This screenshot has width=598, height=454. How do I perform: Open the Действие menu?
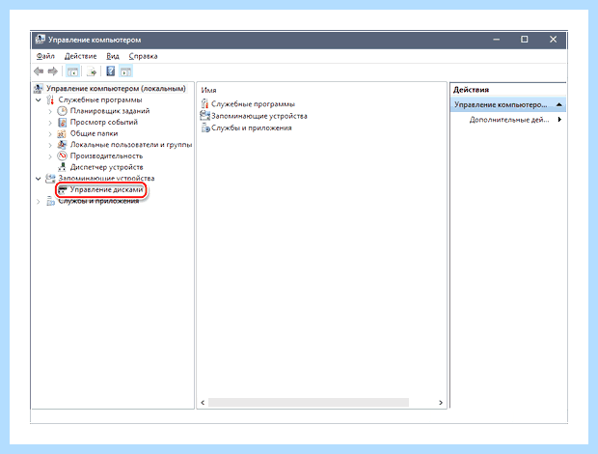point(80,56)
